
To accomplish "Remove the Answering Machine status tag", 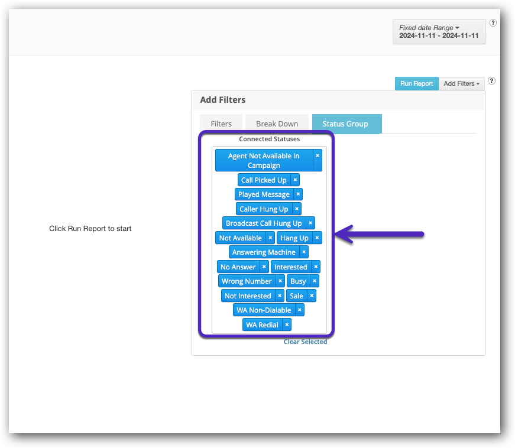I will click(304, 252).
